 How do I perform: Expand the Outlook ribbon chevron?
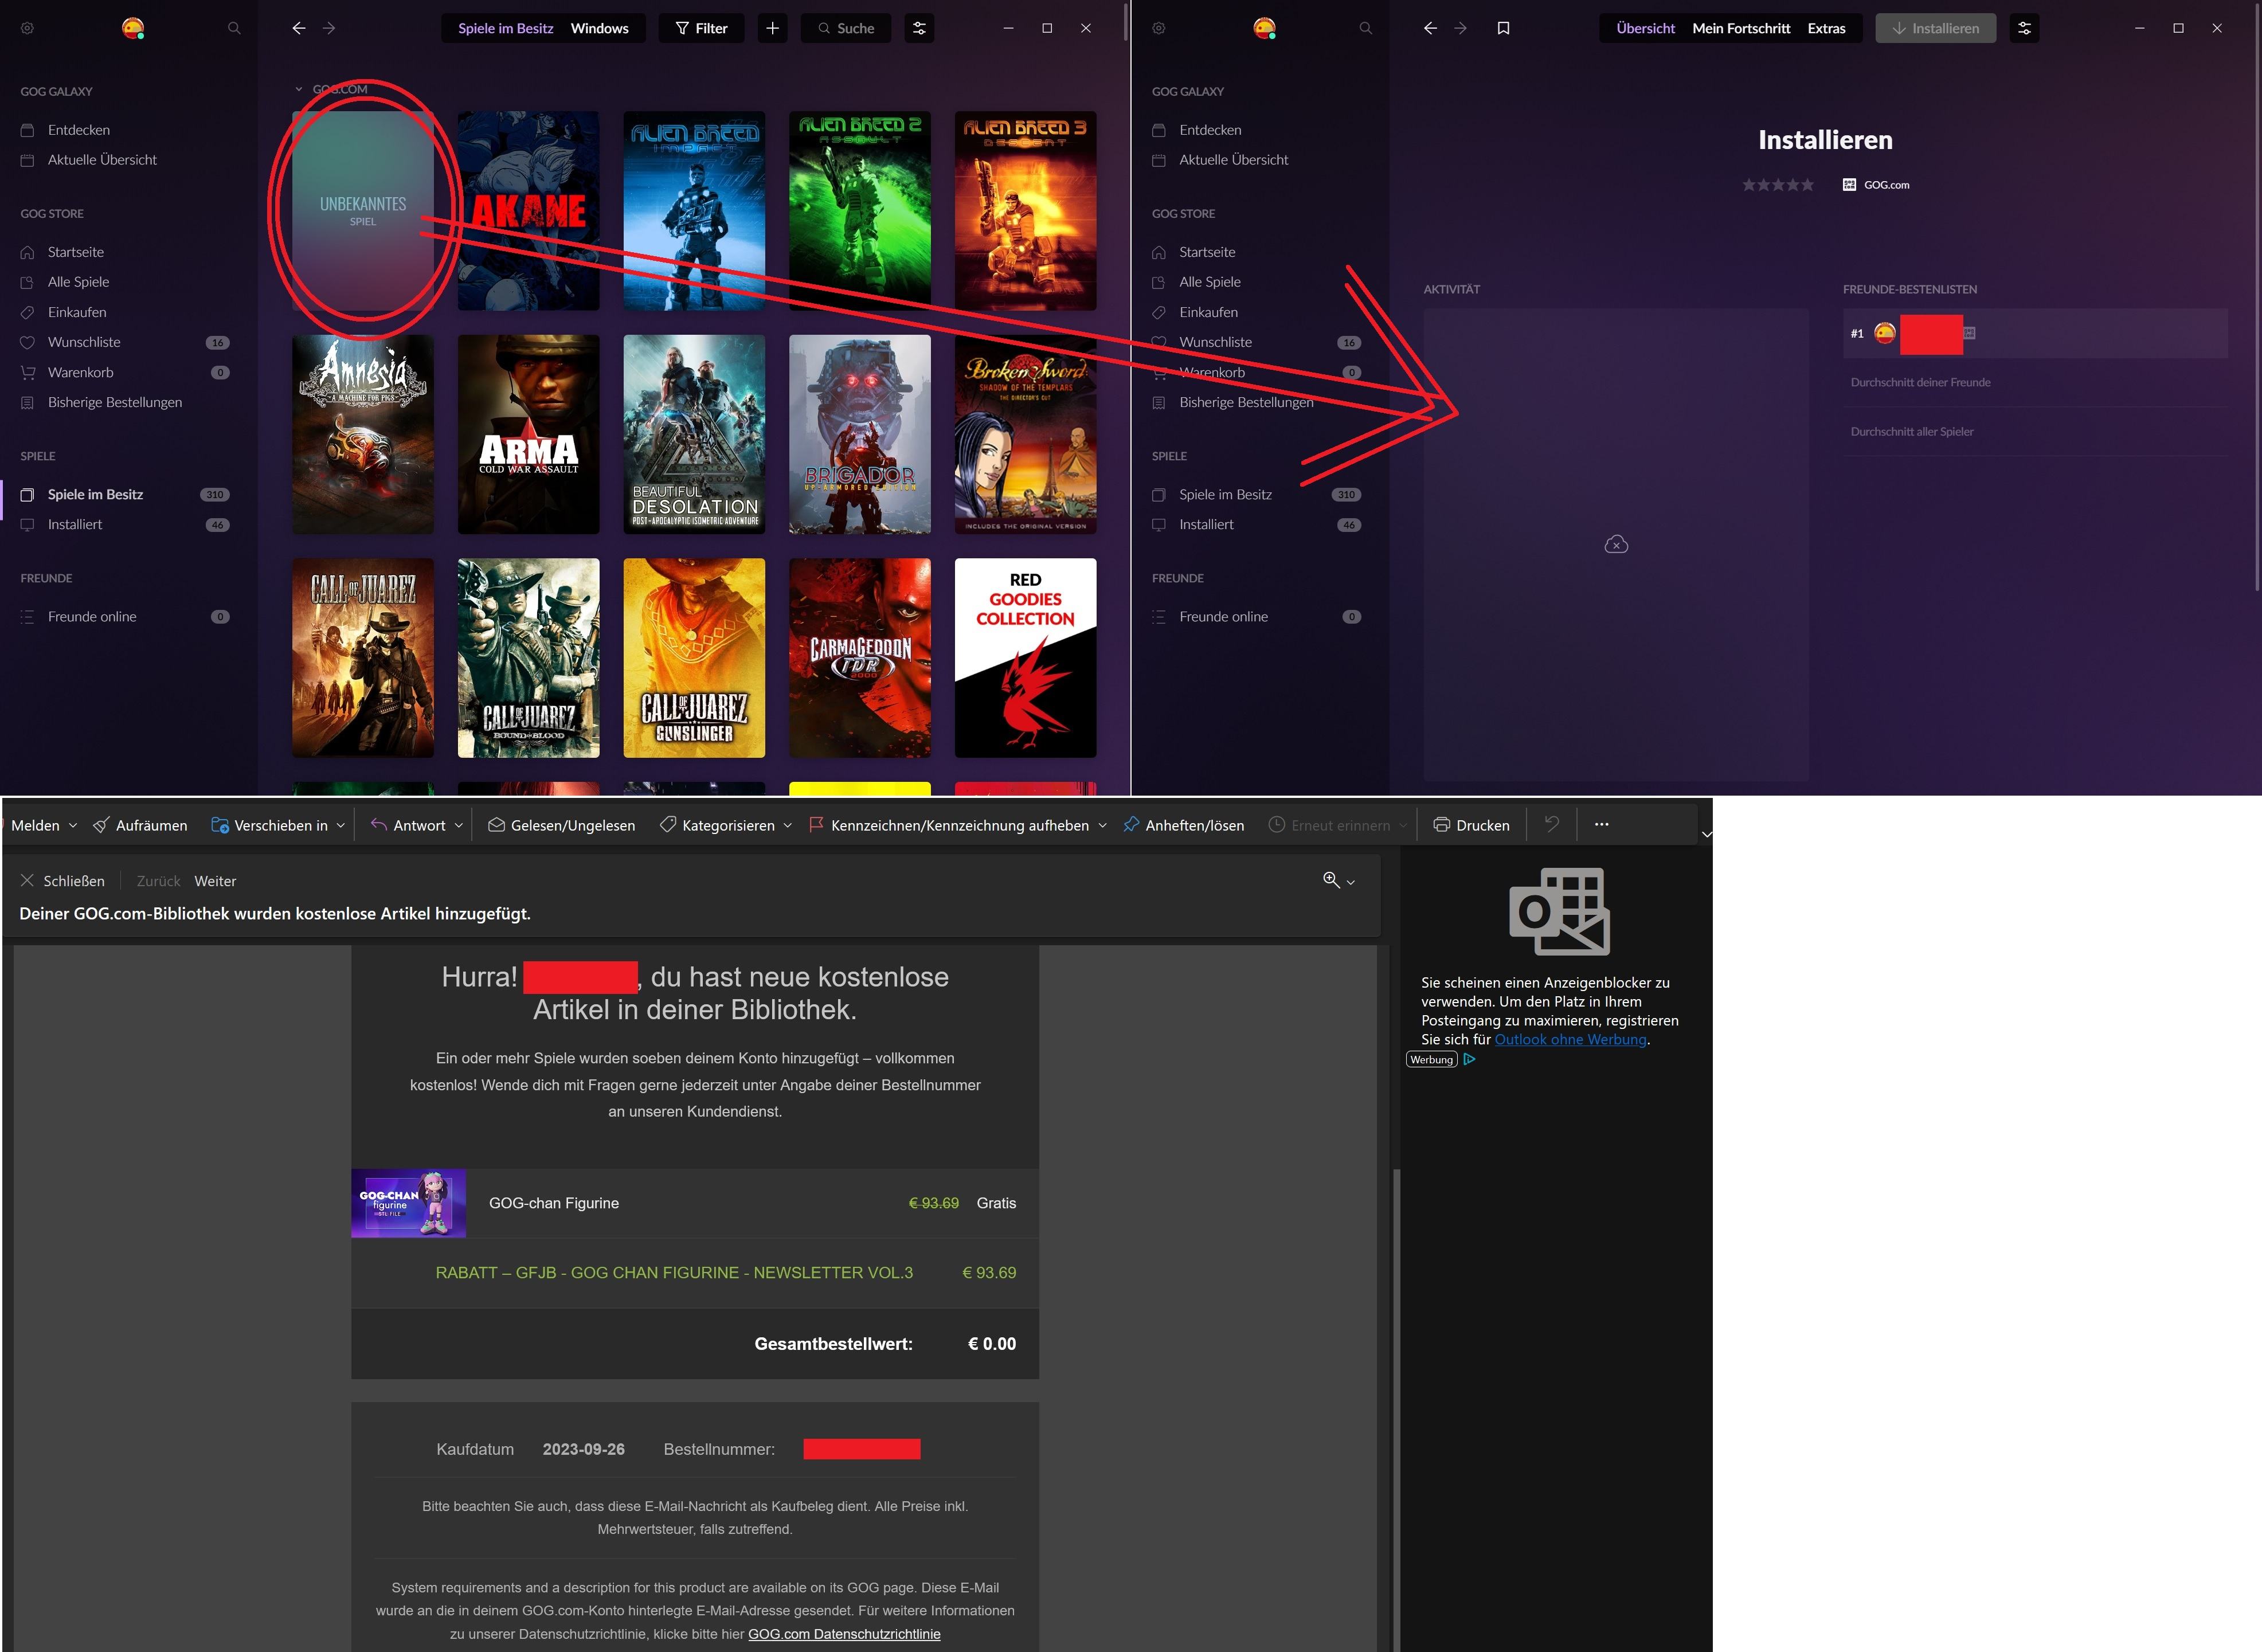point(1707,834)
